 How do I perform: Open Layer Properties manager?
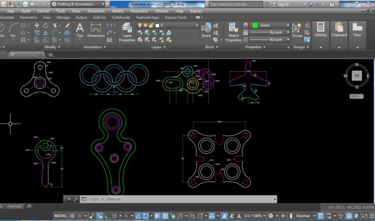point(127,32)
